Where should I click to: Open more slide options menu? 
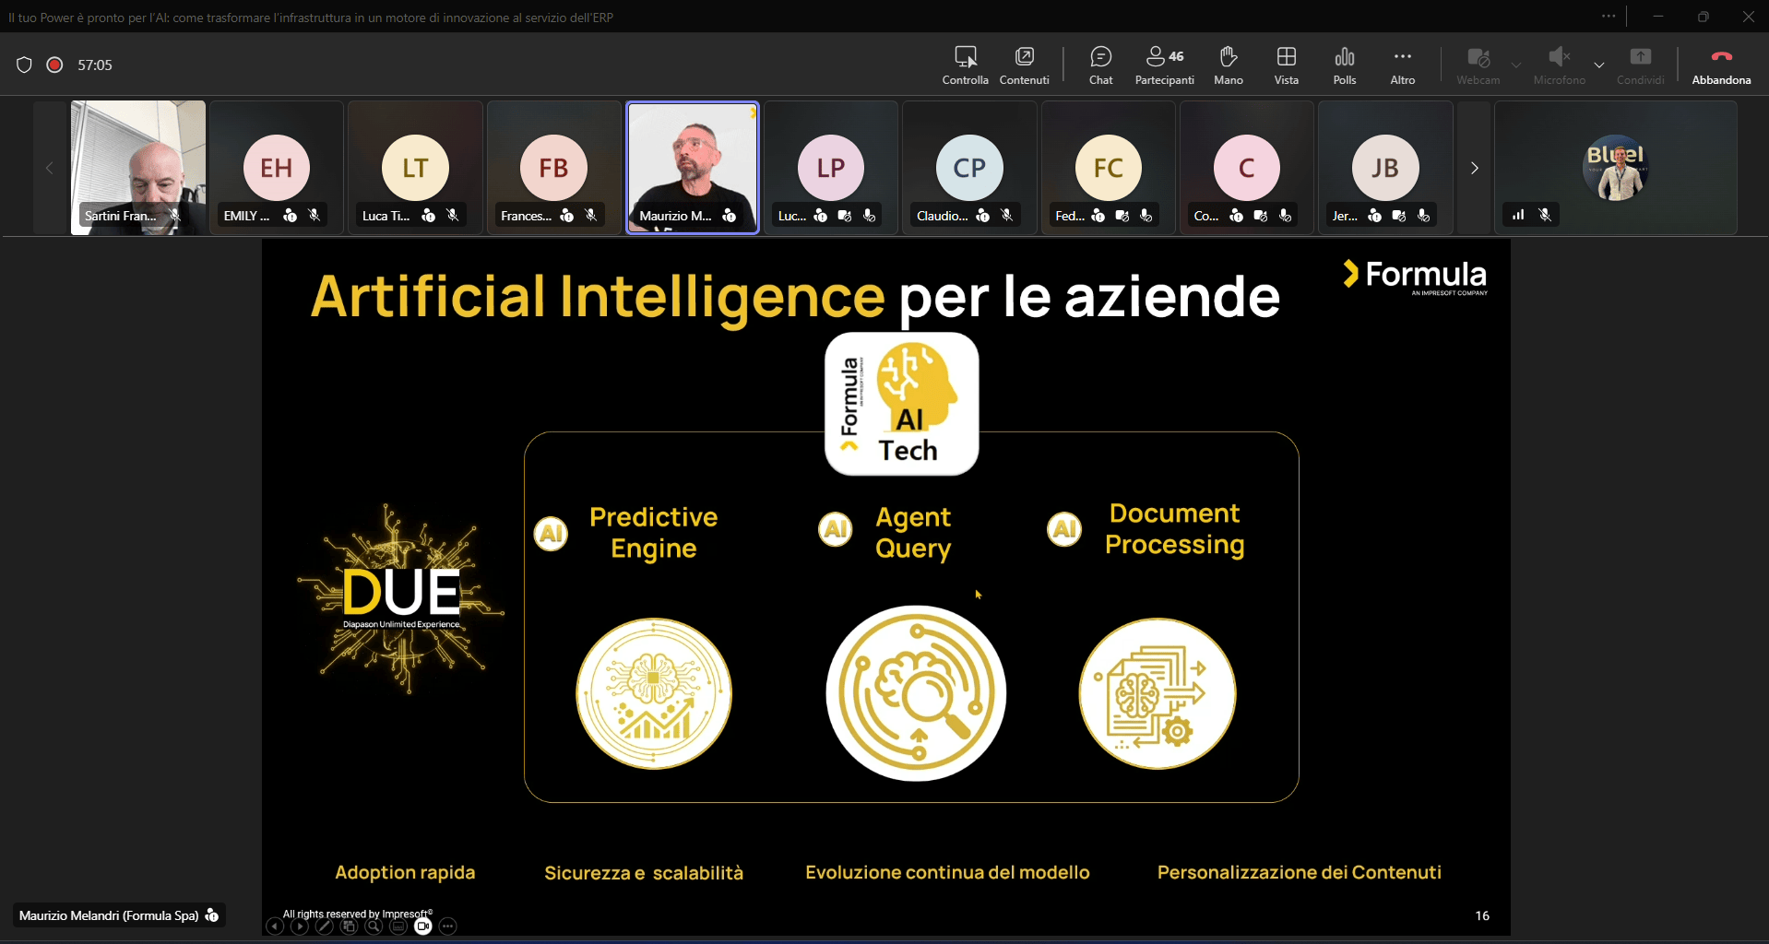pyautogui.click(x=448, y=926)
